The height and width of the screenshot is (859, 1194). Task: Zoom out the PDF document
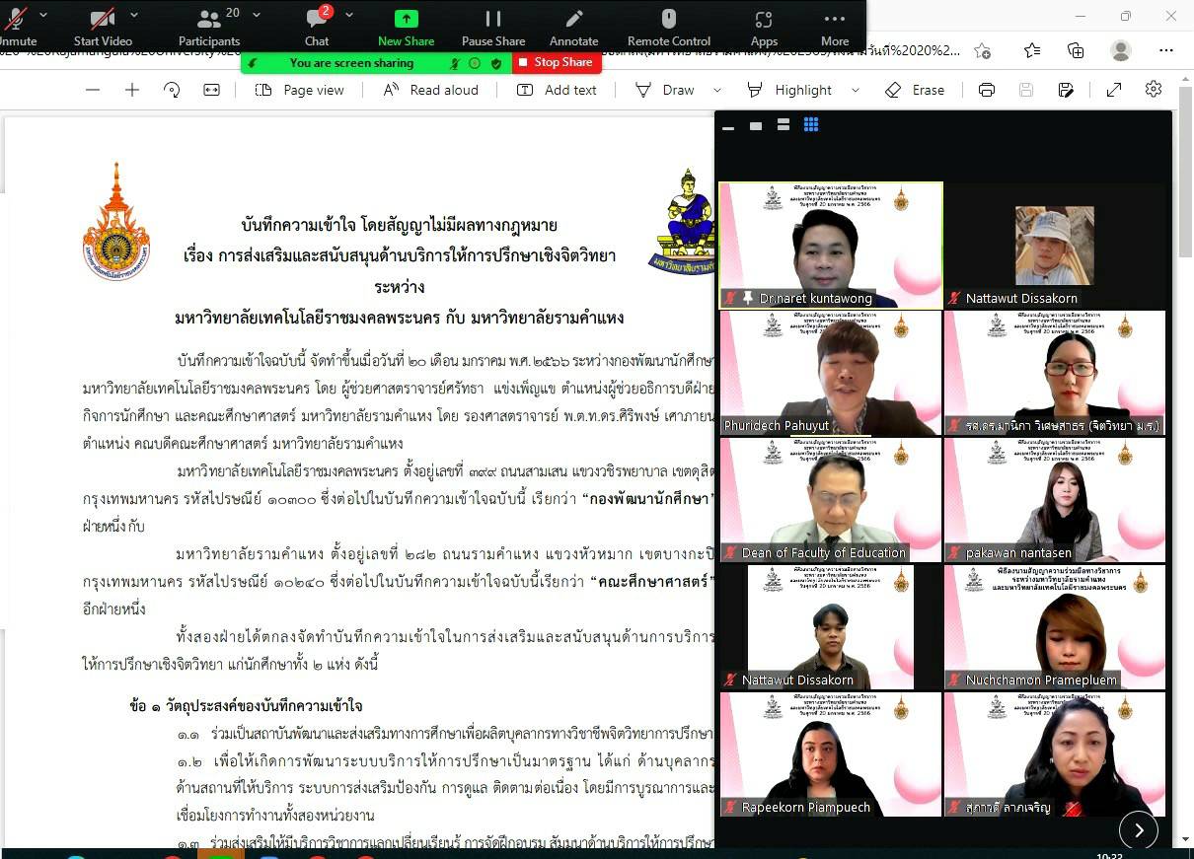[x=93, y=90]
